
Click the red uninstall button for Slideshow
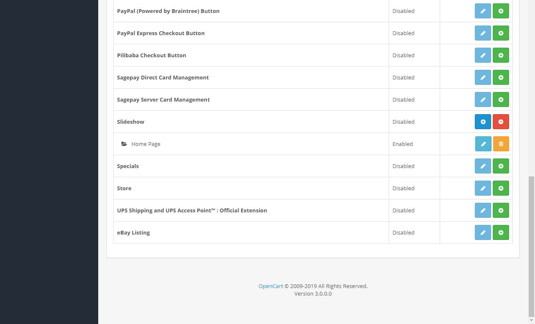coord(501,122)
